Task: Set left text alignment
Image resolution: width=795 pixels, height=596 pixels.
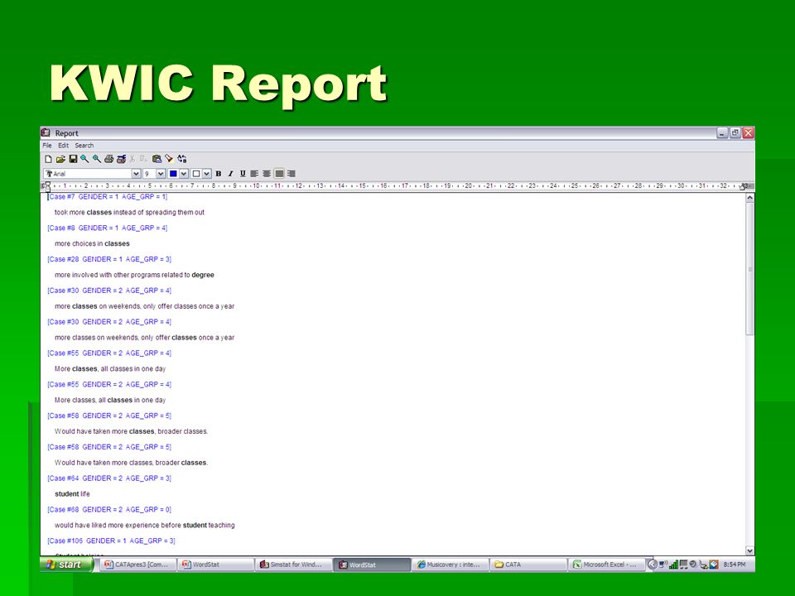Action: click(254, 174)
